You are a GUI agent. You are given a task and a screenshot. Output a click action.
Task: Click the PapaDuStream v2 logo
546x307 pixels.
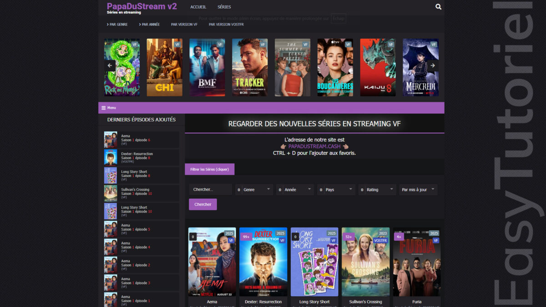tap(142, 6)
